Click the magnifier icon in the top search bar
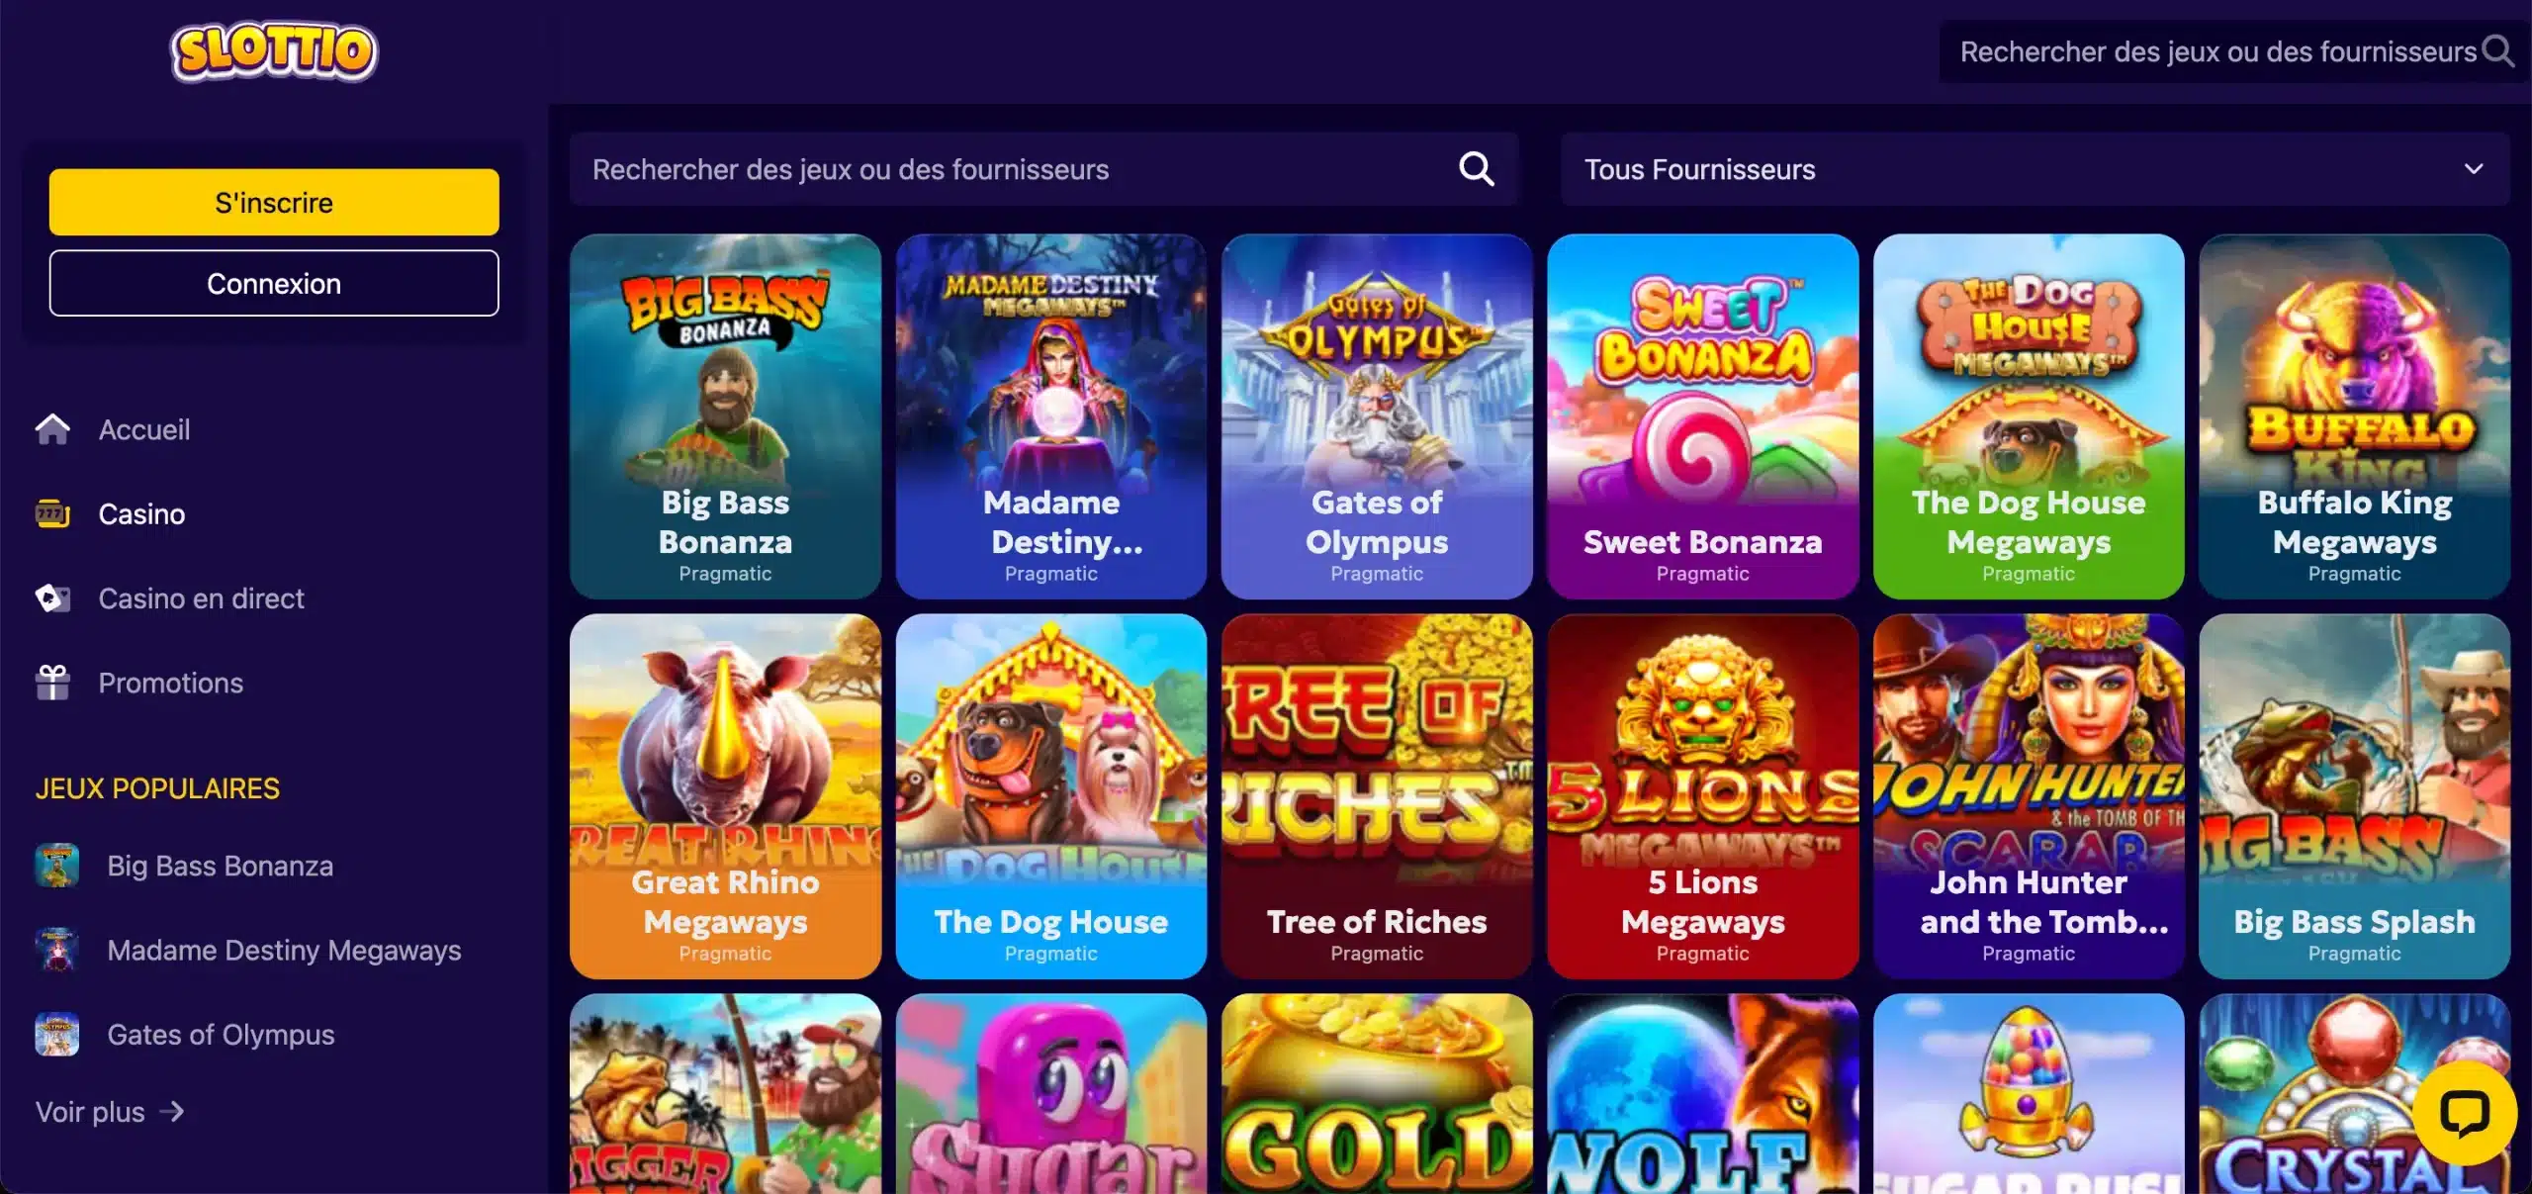The width and height of the screenshot is (2532, 1194). tap(2497, 51)
